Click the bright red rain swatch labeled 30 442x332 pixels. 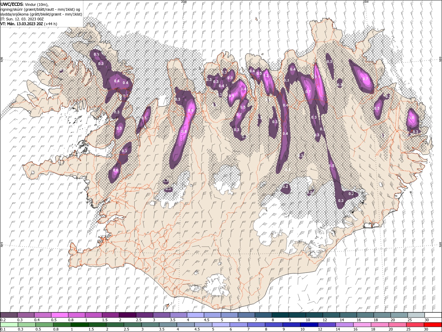coord(433,325)
